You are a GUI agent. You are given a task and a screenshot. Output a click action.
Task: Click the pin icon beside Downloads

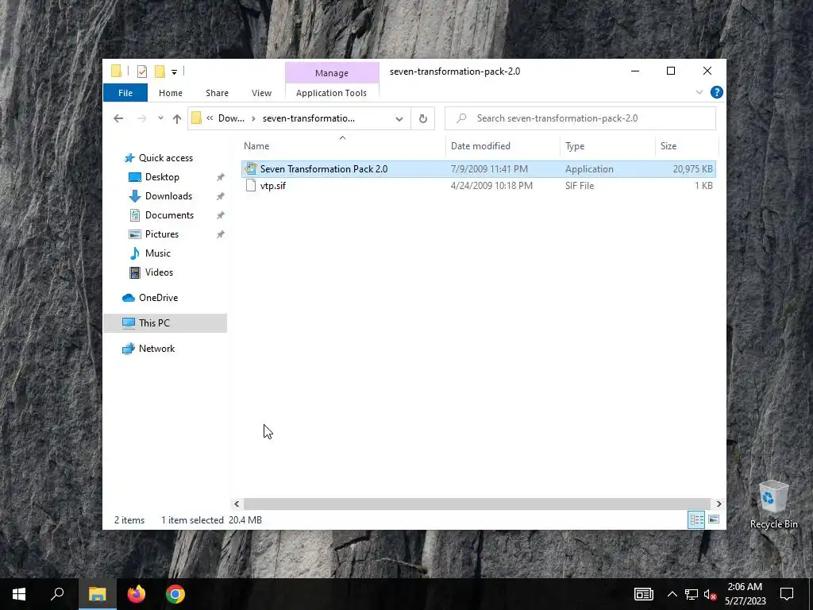tap(221, 196)
